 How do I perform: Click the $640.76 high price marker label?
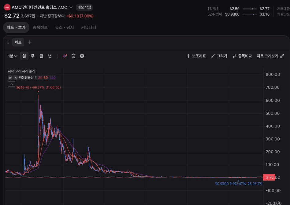point(39,88)
